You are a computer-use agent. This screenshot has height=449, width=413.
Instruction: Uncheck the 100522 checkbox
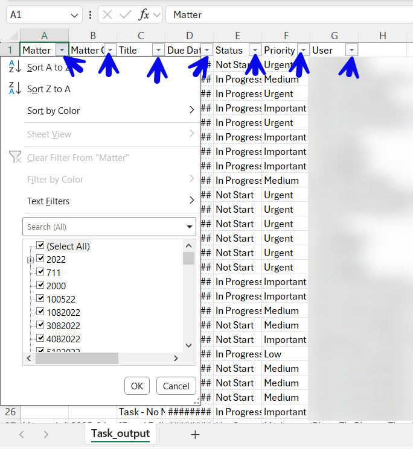pos(40,298)
